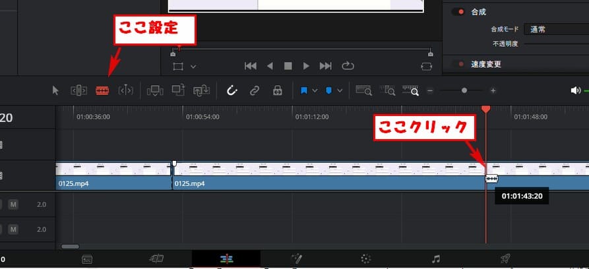This screenshot has height=269, width=589.
Task: Click the Dynamic trim mode icon
Action: [125, 90]
